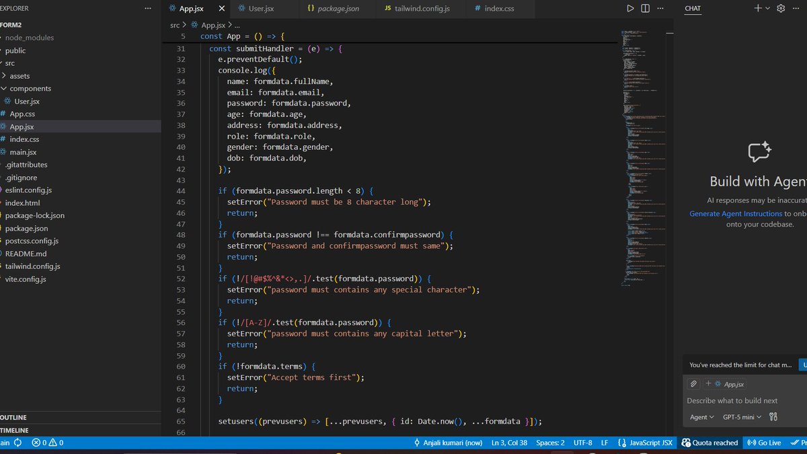The image size is (807, 454).
Task: Run the code with the play icon
Action: (x=630, y=9)
